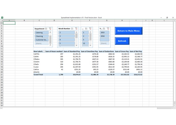Toggle multi-select in the '...' slicer
This screenshot has width=176, height=125.
click(86, 29)
